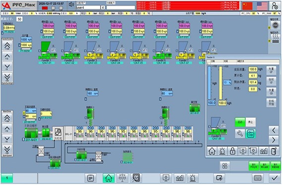Click the speaker mute icon in header
282x185 pixels.
coord(71,4)
